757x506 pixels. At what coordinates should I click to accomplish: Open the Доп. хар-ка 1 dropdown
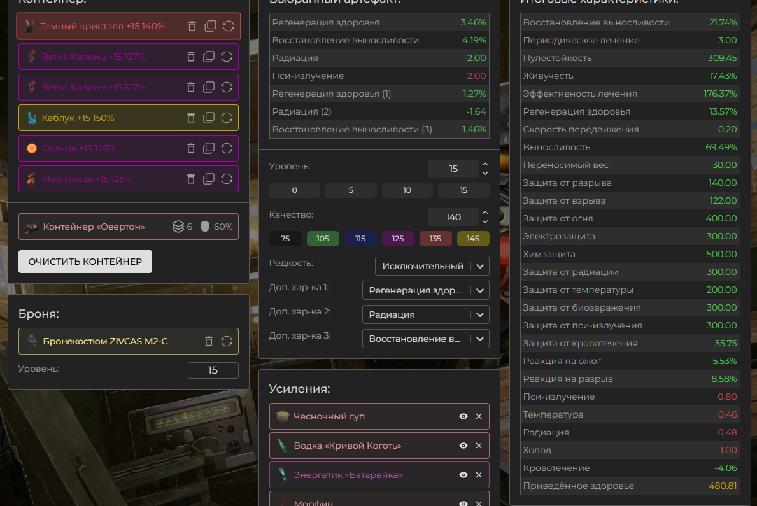(426, 290)
